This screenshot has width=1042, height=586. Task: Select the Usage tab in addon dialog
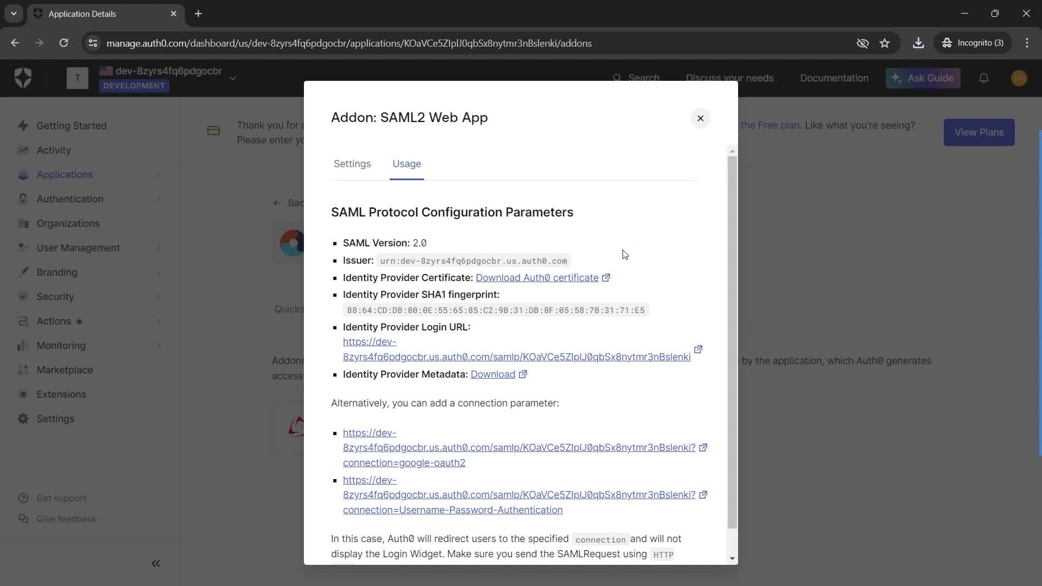(406, 164)
